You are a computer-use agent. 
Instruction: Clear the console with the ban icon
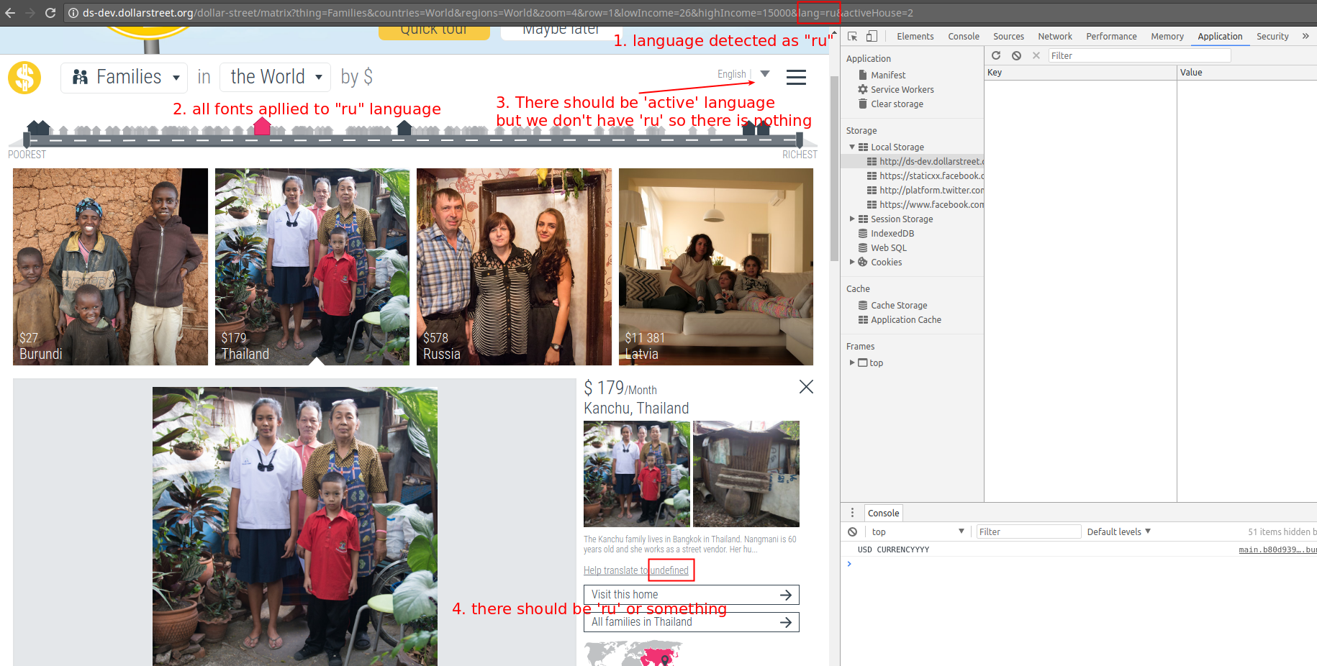(852, 531)
